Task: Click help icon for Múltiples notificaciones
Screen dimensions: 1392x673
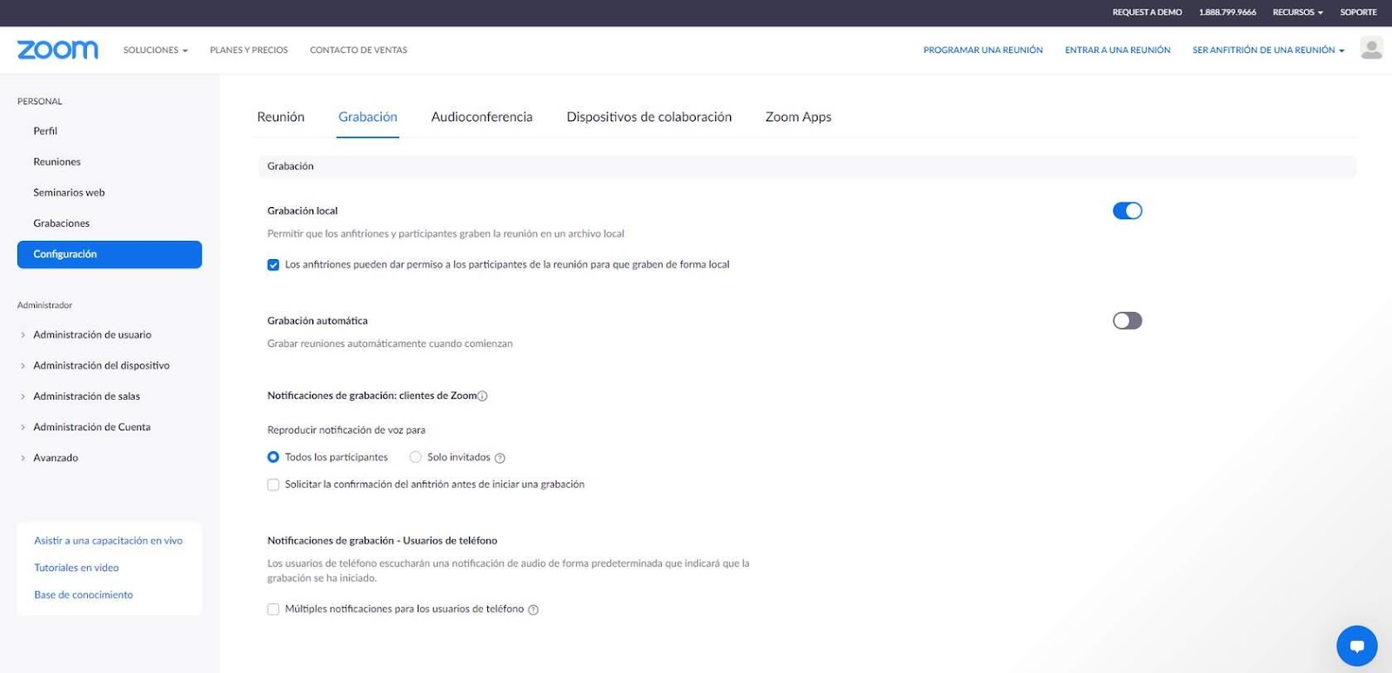Action: pyautogui.click(x=533, y=610)
